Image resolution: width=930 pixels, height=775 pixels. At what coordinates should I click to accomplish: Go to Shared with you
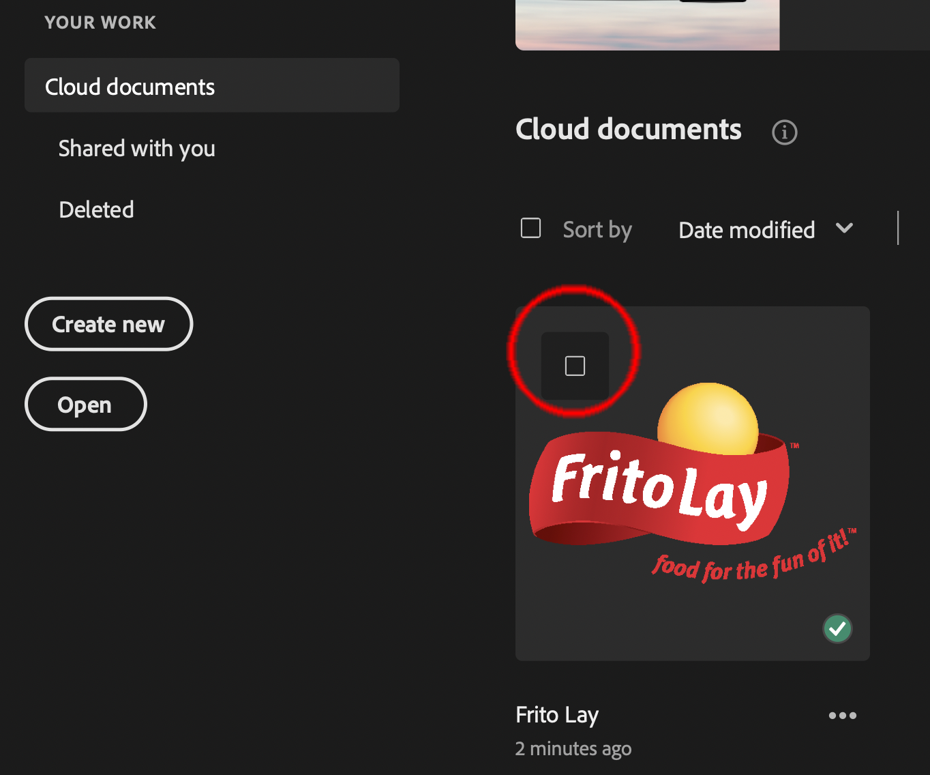click(x=136, y=149)
